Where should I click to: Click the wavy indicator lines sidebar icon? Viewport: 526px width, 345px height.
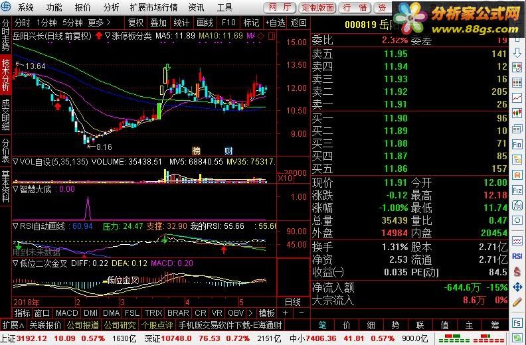tap(517, 241)
